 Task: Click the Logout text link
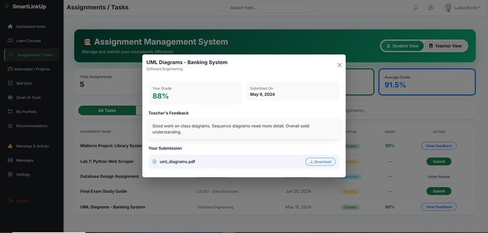pyautogui.click(x=22, y=201)
